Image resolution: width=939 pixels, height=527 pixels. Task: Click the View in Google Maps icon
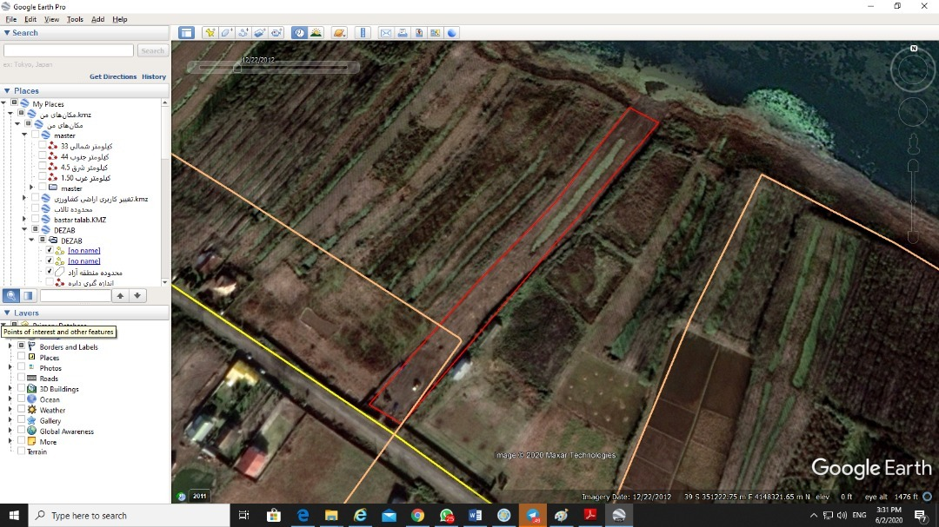pos(436,33)
